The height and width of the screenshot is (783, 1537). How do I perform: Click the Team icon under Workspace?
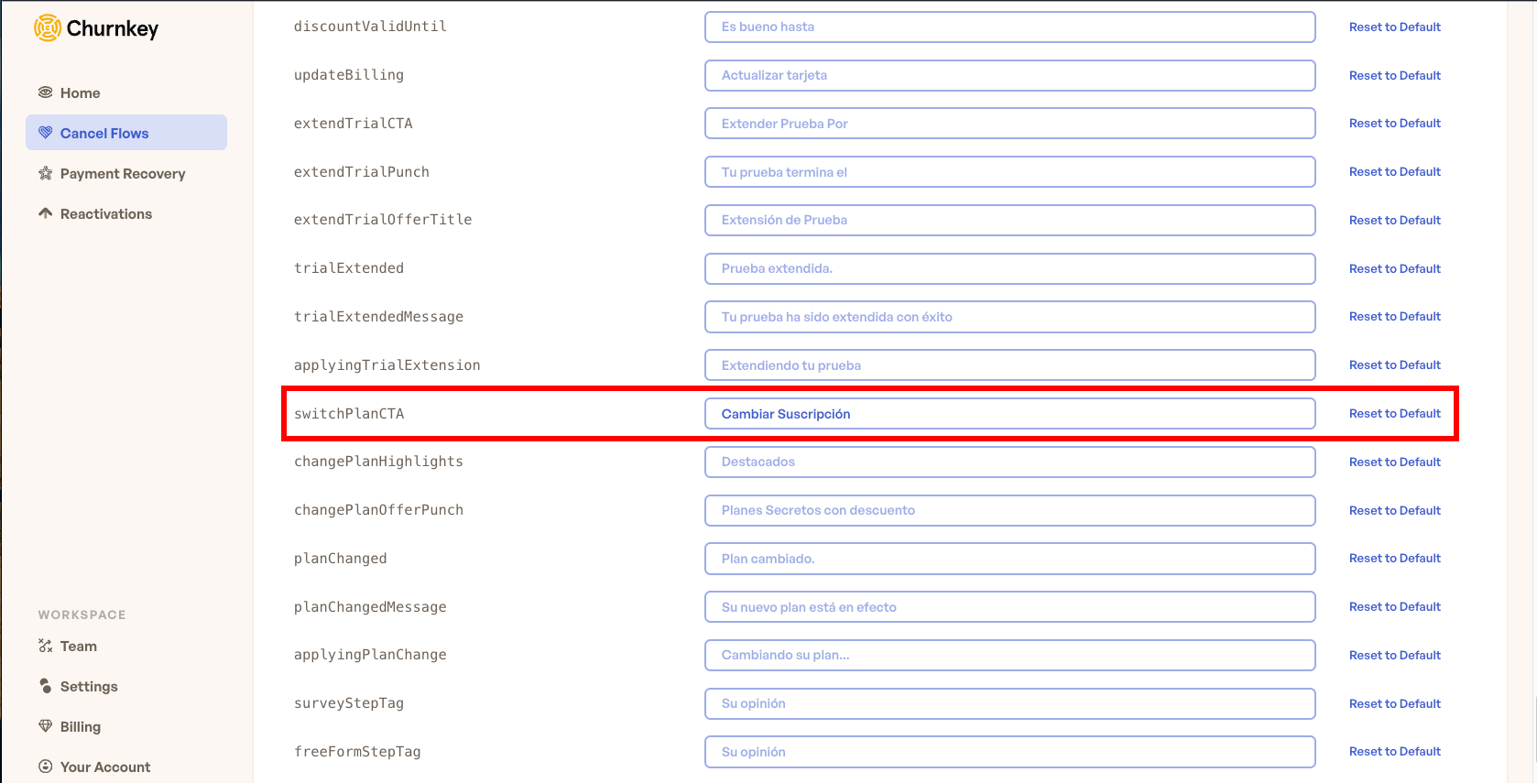click(45, 646)
